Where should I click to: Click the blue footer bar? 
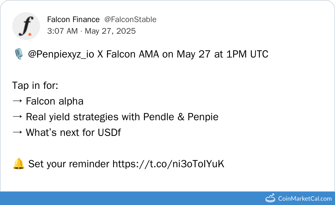[131, 198]
